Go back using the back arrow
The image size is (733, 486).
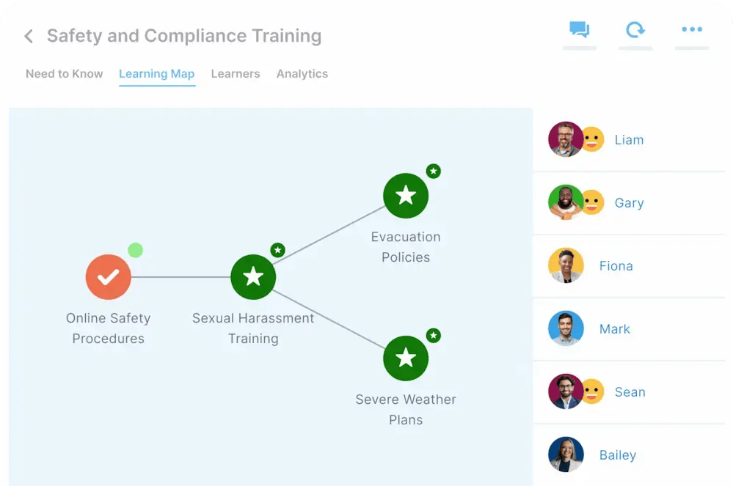click(29, 35)
